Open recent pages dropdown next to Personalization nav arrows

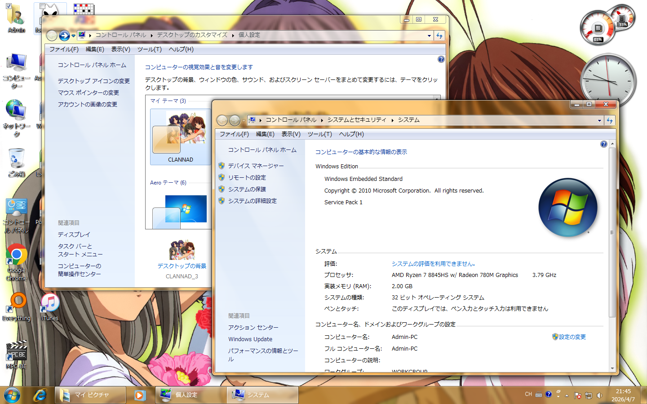73,36
